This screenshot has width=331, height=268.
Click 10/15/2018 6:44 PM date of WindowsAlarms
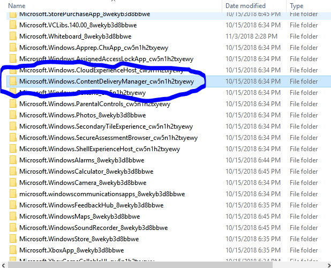point(253,160)
